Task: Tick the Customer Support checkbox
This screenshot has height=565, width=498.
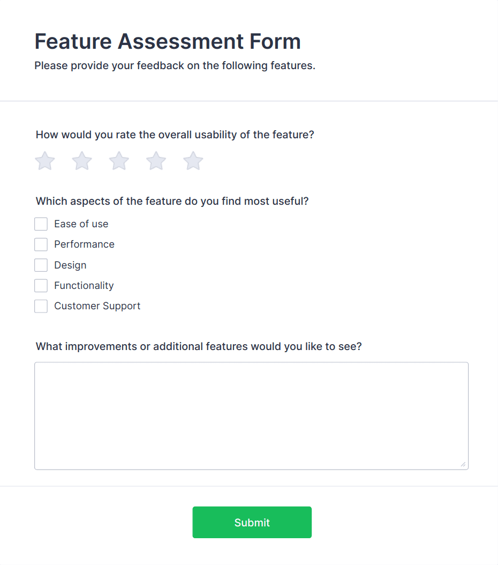Action: point(41,306)
